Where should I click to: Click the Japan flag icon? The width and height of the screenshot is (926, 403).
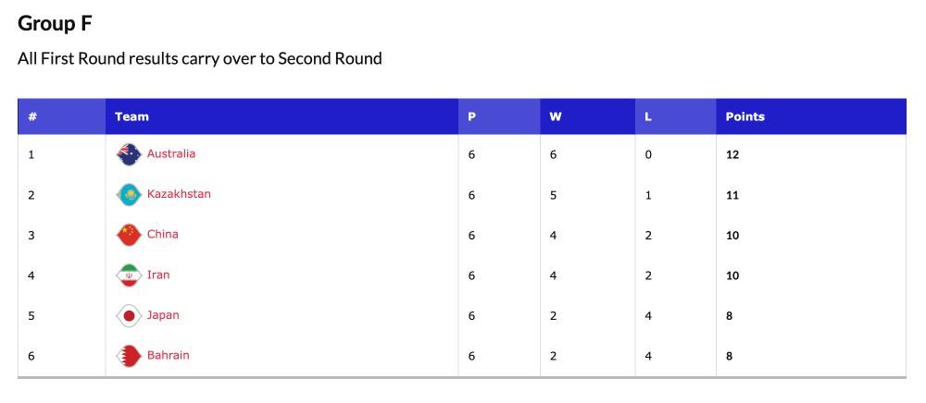(129, 315)
